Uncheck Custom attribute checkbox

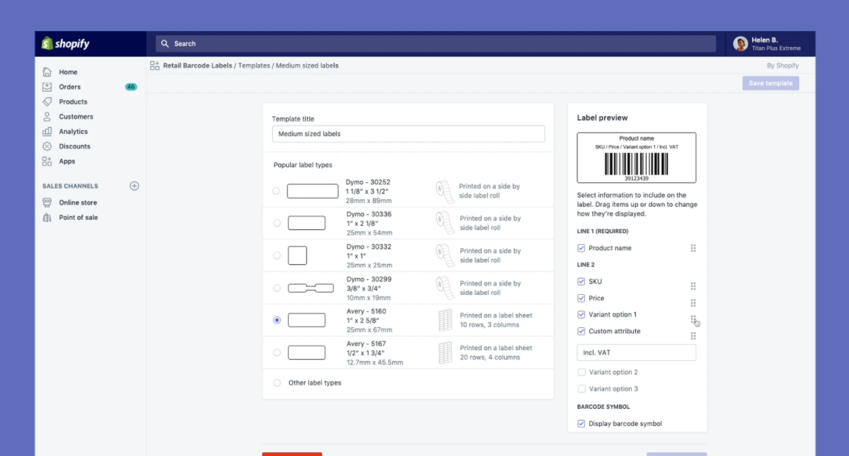point(581,332)
